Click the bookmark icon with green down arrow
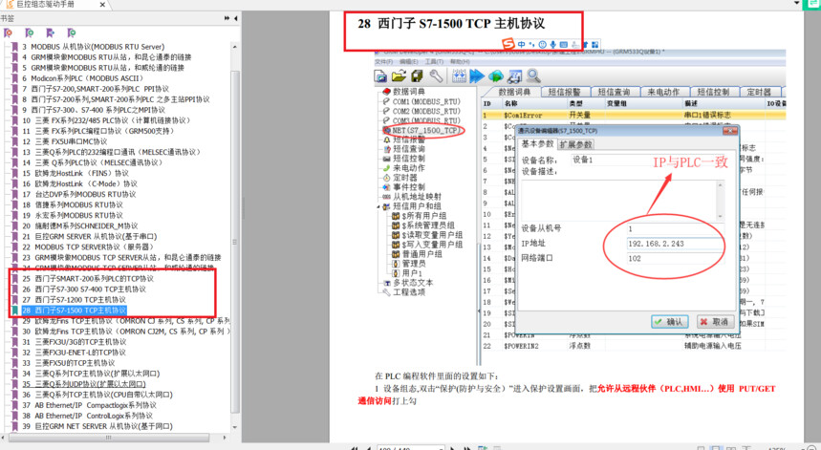 pos(72,33)
